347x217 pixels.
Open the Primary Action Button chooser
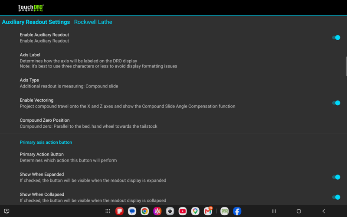(173, 157)
